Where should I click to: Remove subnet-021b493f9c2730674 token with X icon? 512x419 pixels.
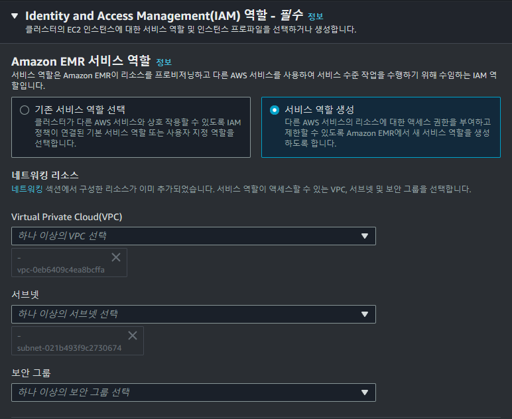pyautogui.click(x=133, y=335)
